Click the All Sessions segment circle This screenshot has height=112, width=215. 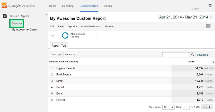click(65, 35)
